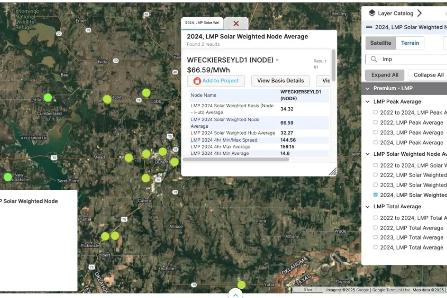Collapse the LMP Peak Average group

coord(368,101)
